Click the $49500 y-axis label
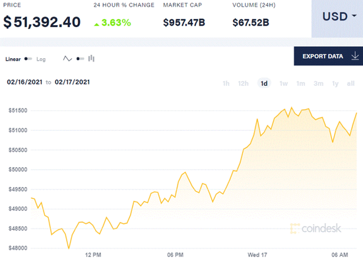This screenshot has height=263, width=363. pos(18,189)
